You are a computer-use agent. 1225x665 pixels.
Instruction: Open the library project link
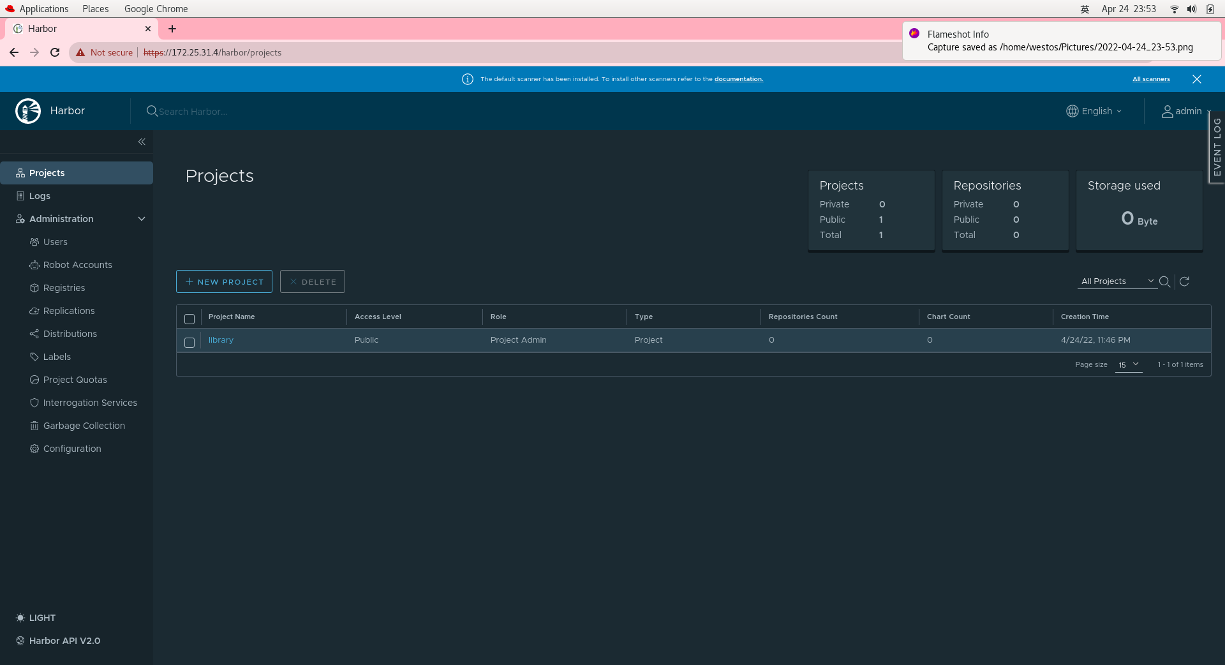pos(221,340)
